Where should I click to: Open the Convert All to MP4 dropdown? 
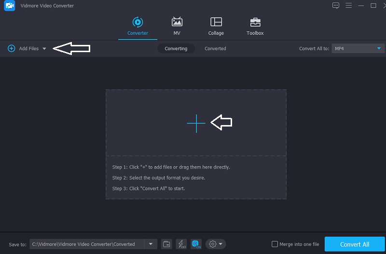358,49
